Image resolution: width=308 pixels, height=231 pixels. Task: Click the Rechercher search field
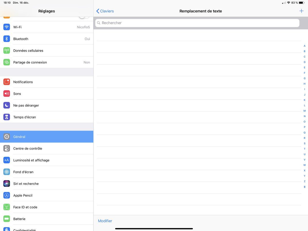pos(197,23)
